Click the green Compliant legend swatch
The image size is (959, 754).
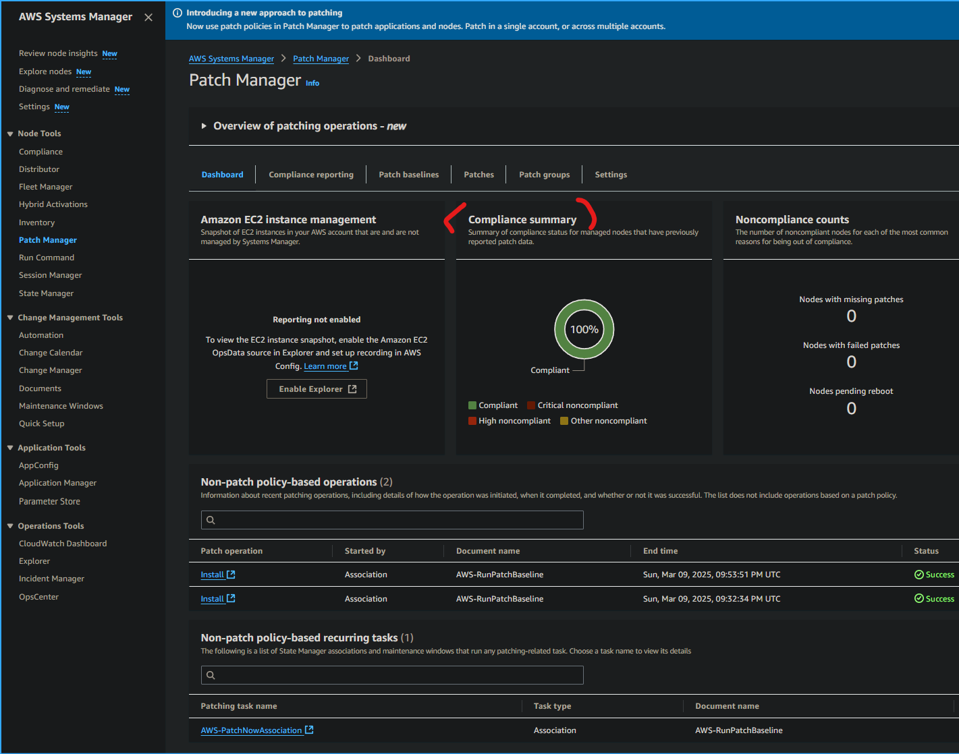(x=472, y=405)
